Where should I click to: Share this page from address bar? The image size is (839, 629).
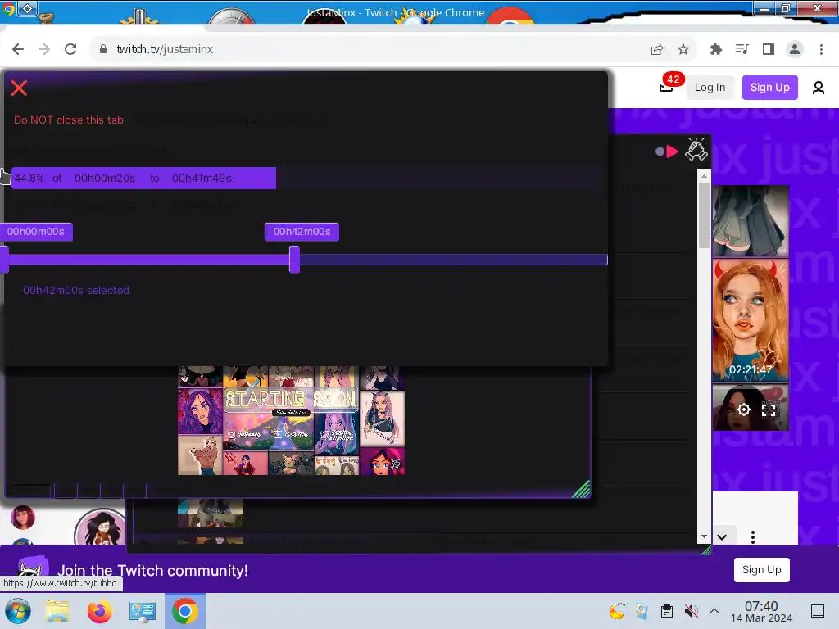(x=657, y=49)
